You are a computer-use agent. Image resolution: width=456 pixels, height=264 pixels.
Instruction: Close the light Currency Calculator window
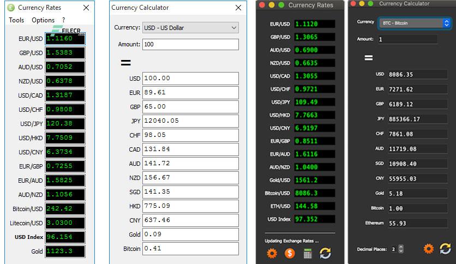pos(238,8)
